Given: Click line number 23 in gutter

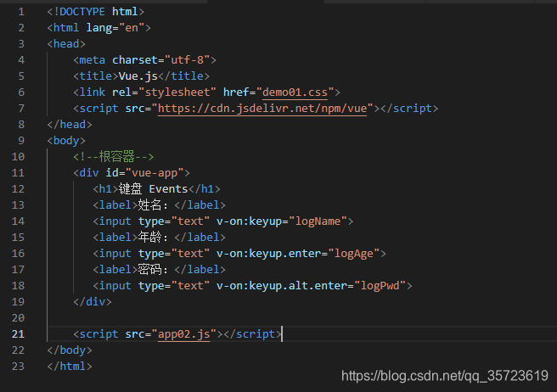Looking at the screenshot, I should click(x=18, y=366).
